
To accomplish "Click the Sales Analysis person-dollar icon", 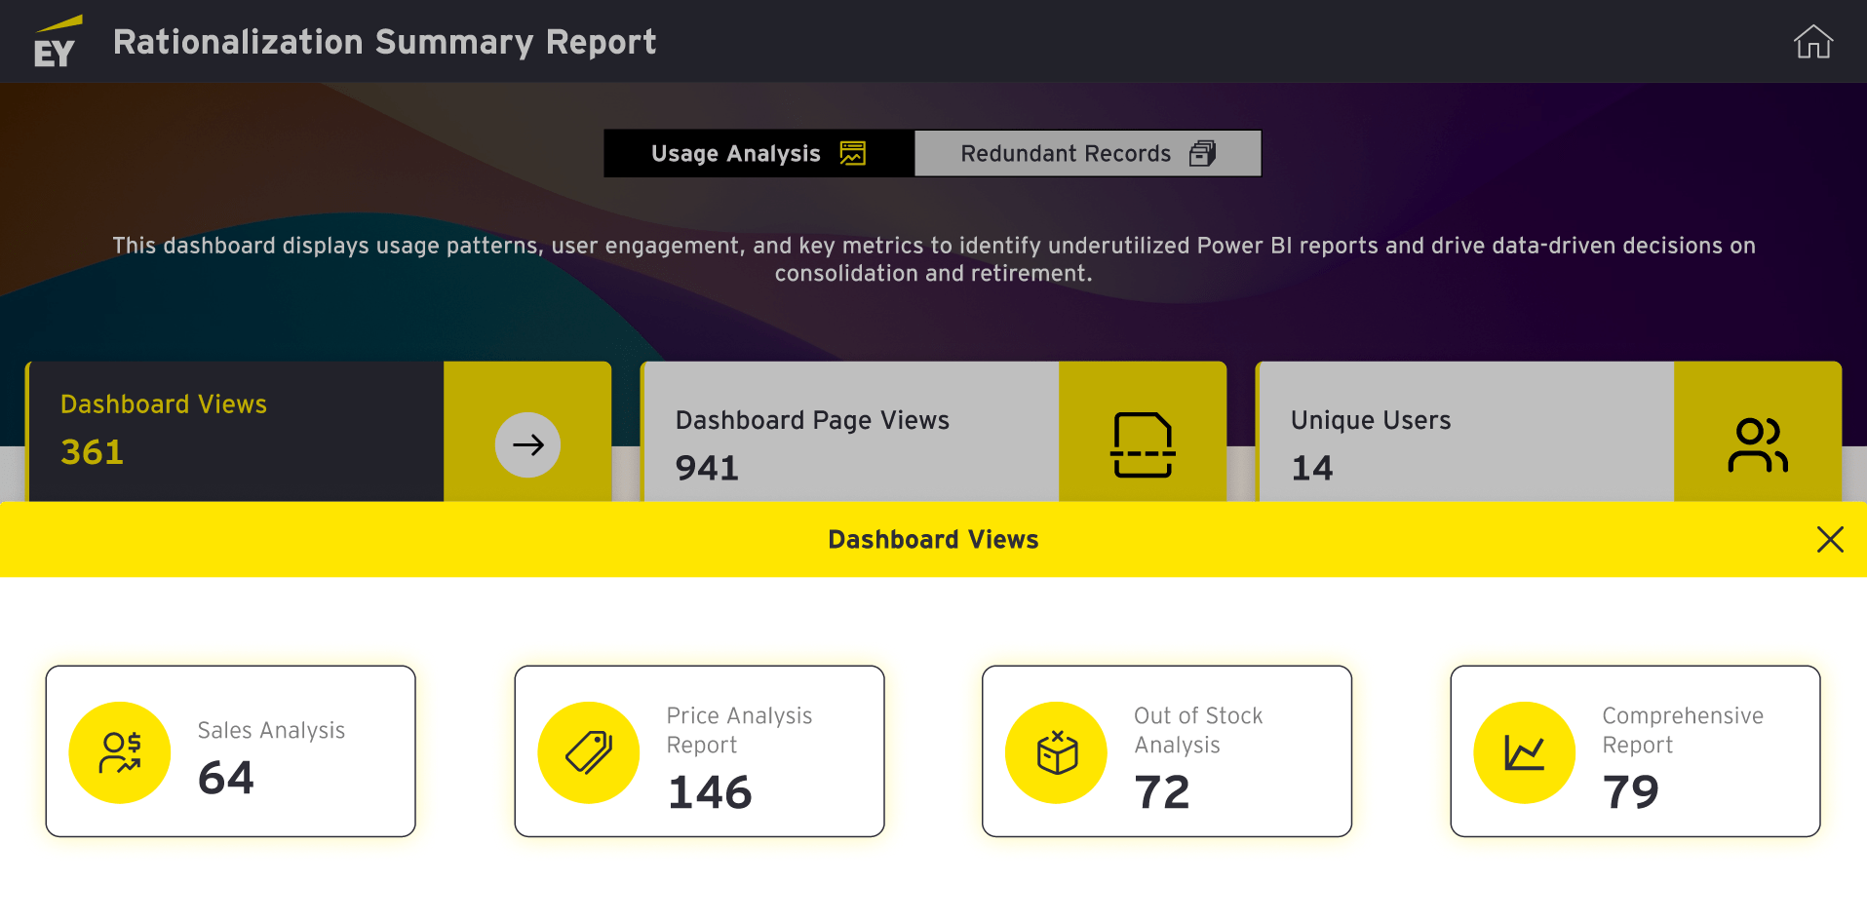I will click(x=120, y=752).
